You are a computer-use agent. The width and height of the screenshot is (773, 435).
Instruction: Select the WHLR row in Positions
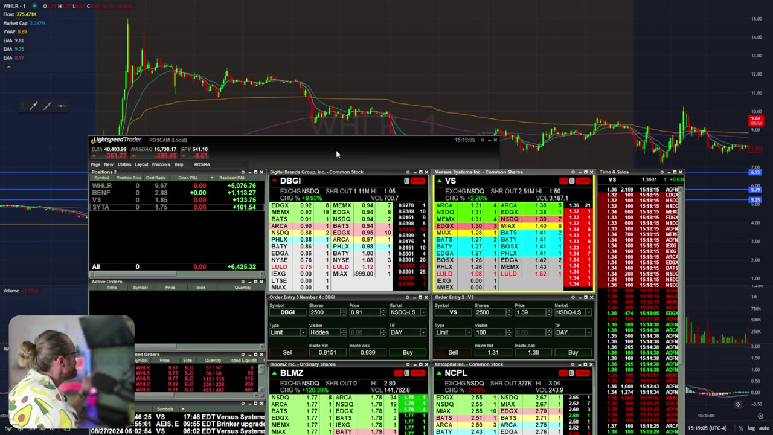176,186
